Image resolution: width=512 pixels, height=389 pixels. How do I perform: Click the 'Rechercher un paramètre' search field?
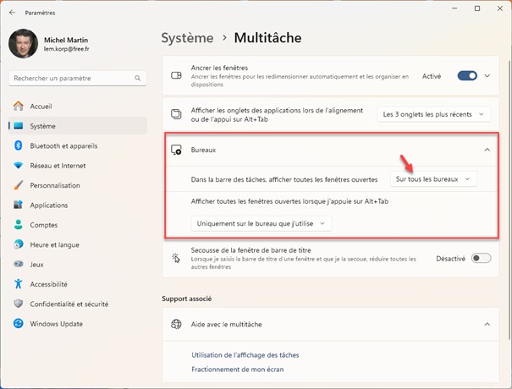(x=72, y=78)
